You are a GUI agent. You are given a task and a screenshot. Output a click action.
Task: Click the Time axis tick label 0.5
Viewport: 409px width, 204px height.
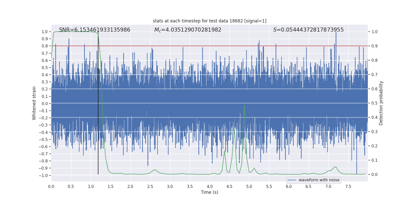[71, 187]
